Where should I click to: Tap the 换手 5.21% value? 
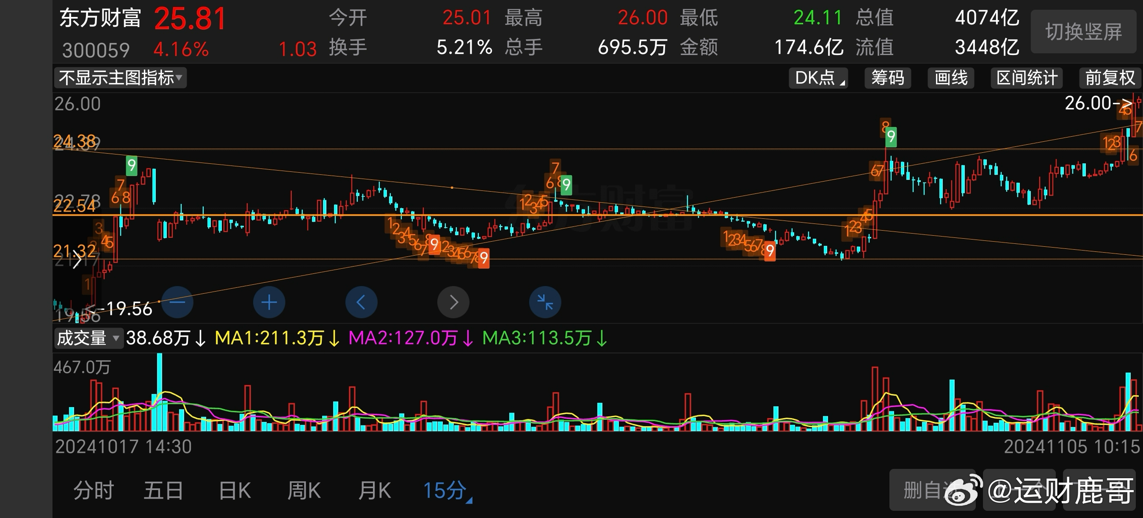tap(464, 47)
